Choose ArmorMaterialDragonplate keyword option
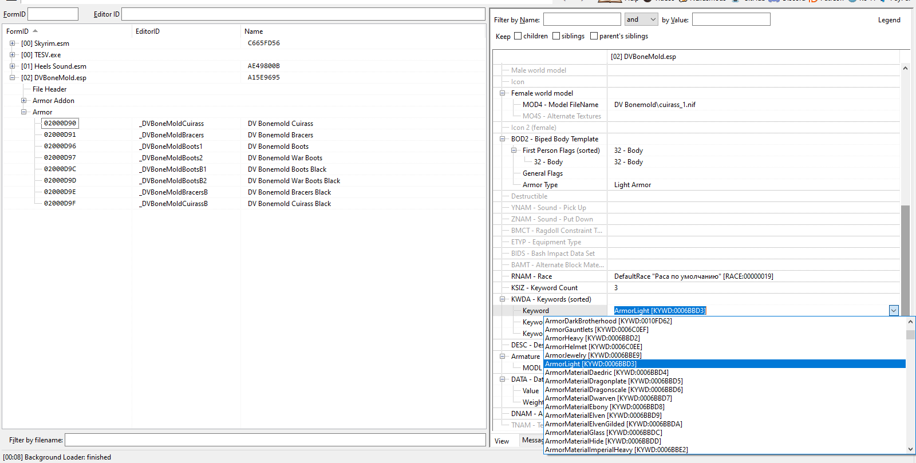Image resolution: width=916 pixels, height=463 pixels. [x=614, y=381]
